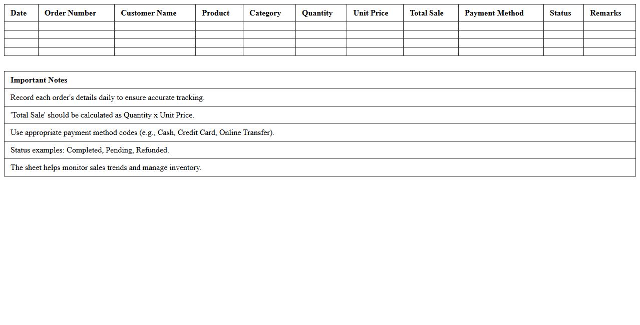
Task: Select the payment method codes note
Action: (142, 132)
